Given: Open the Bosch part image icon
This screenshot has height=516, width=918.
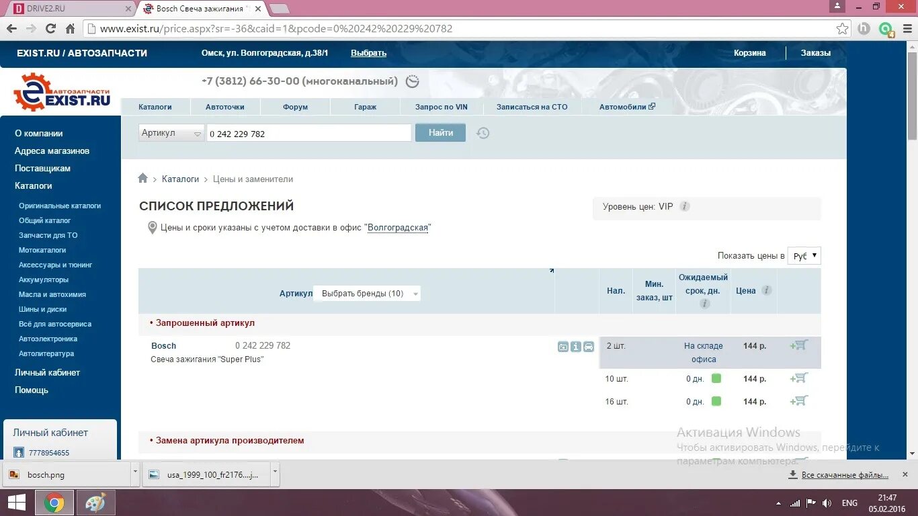Looking at the screenshot, I should pos(563,347).
